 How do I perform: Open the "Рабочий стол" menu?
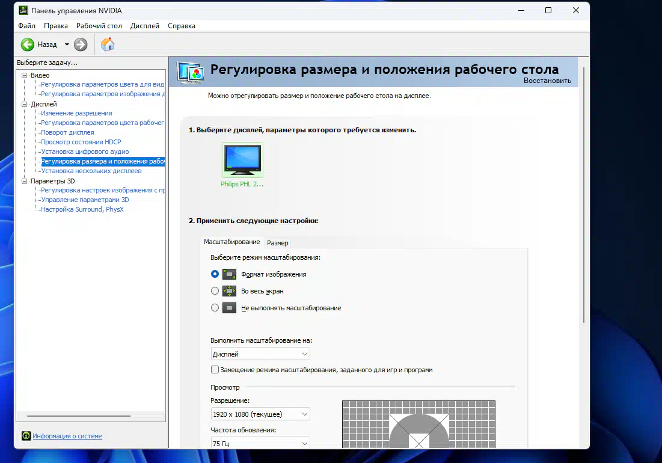point(99,26)
